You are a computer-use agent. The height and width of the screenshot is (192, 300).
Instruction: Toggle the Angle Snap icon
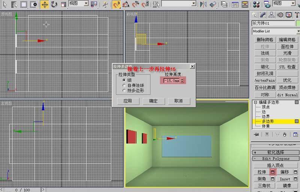[x=126, y=4]
